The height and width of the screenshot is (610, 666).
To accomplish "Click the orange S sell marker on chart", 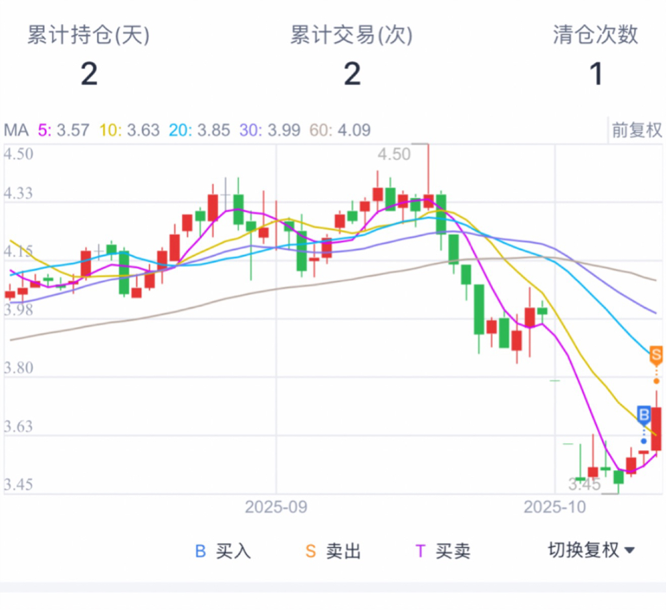I will (x=656, y=355).
